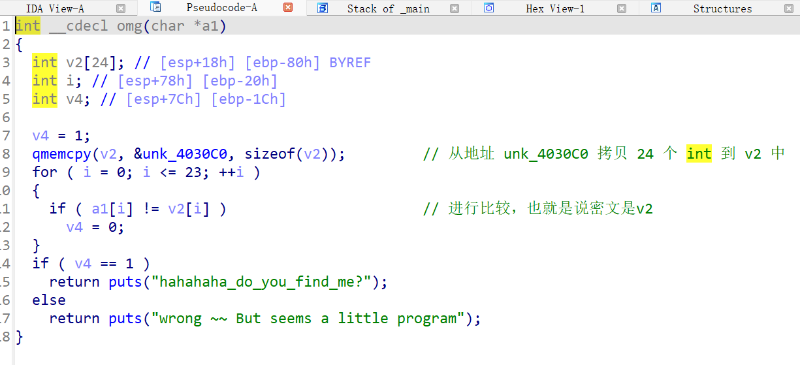Viewport: 800px width, 365px height.
Task: Click the Stack of _main tab icon
Action: pos(322,8)
